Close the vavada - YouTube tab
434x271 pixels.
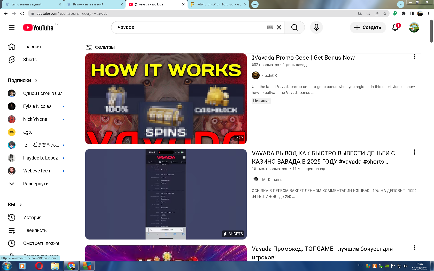tap(183, 4)
